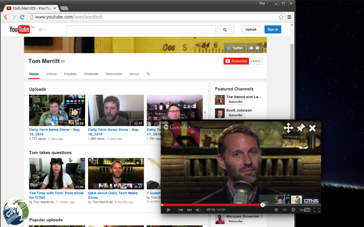Click the video progress bar handle
The height and width of the screenshot is (227, 364).
pos(262,205)
